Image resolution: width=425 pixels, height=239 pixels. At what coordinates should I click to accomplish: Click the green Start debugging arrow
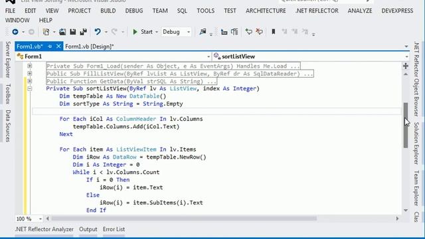[x=135, y=32]
